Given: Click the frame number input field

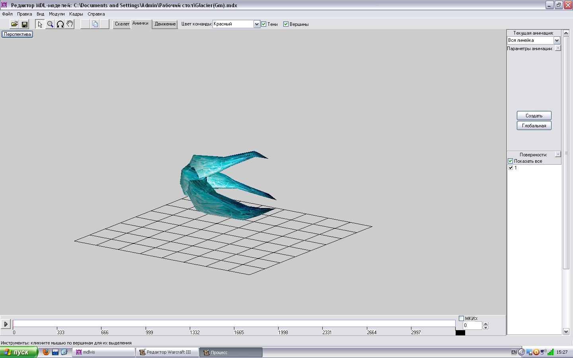Looking at the screenshot, I should point(472,325).
